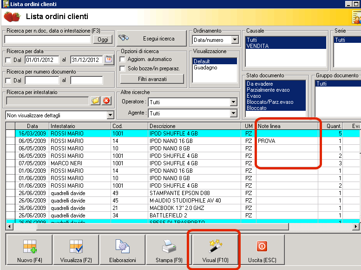Click the Intestatario column header
This screenshot has width=361, height=270.
tap(80, 126)
